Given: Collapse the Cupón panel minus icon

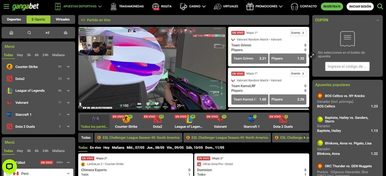Looking at the screenshot, I should [x=378, y=20].
